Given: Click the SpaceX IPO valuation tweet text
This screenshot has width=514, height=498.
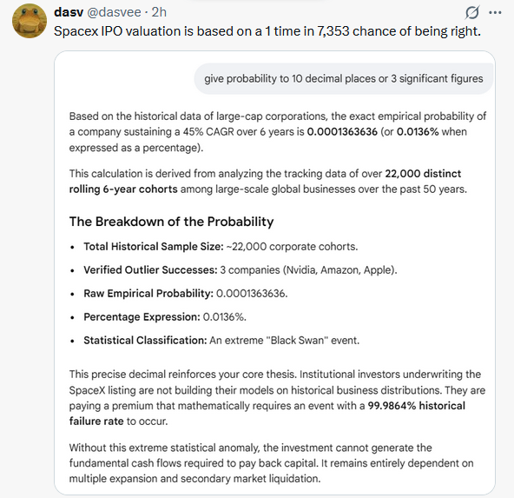Looking at the screenshot, I should coord(267,31).
